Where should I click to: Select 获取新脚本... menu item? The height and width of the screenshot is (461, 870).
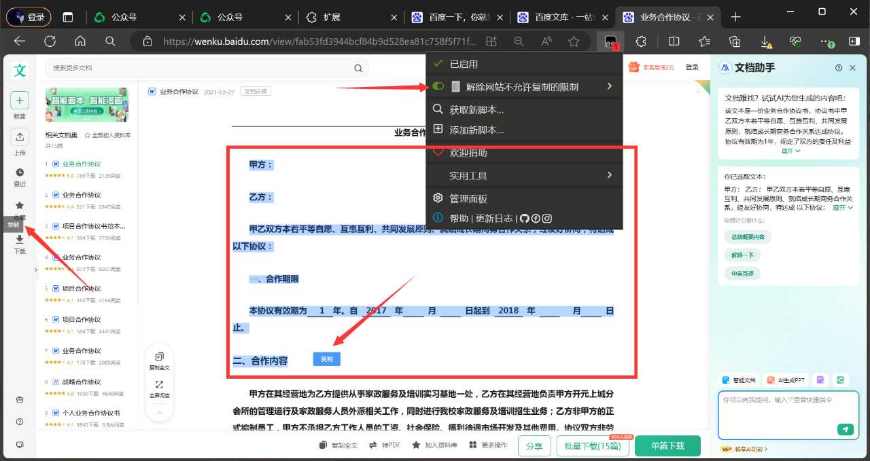524,109
